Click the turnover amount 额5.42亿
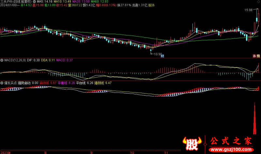 pos(89,5)
